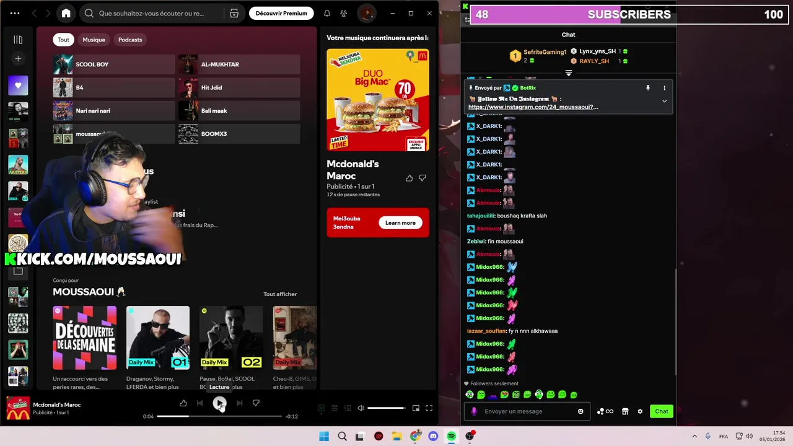Like the McDonald's ad with thumbs up
The image size is (793, 446).
coord(409,178)
